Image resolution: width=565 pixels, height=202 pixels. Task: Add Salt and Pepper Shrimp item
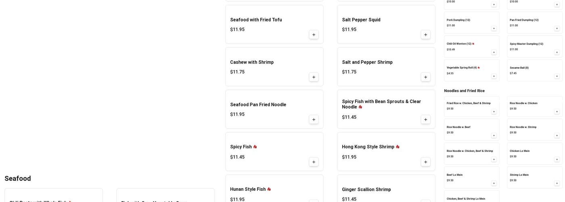425,77
